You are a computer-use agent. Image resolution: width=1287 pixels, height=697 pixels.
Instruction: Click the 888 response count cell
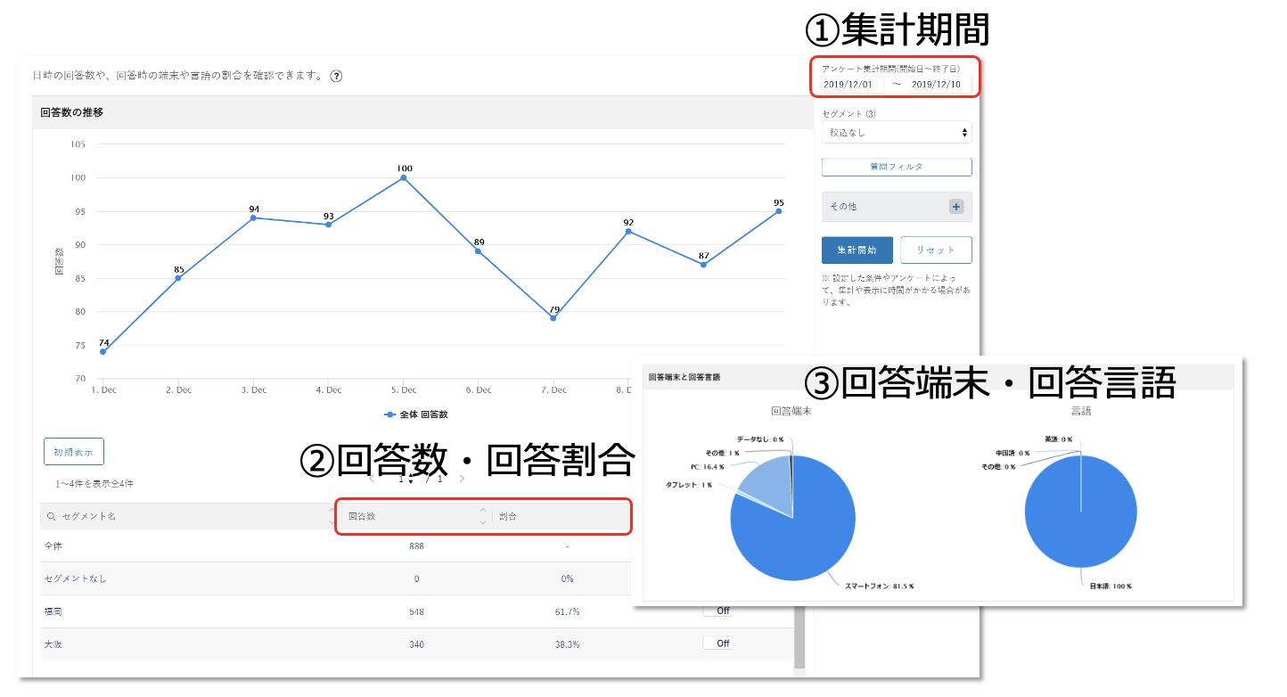(416, 545)
